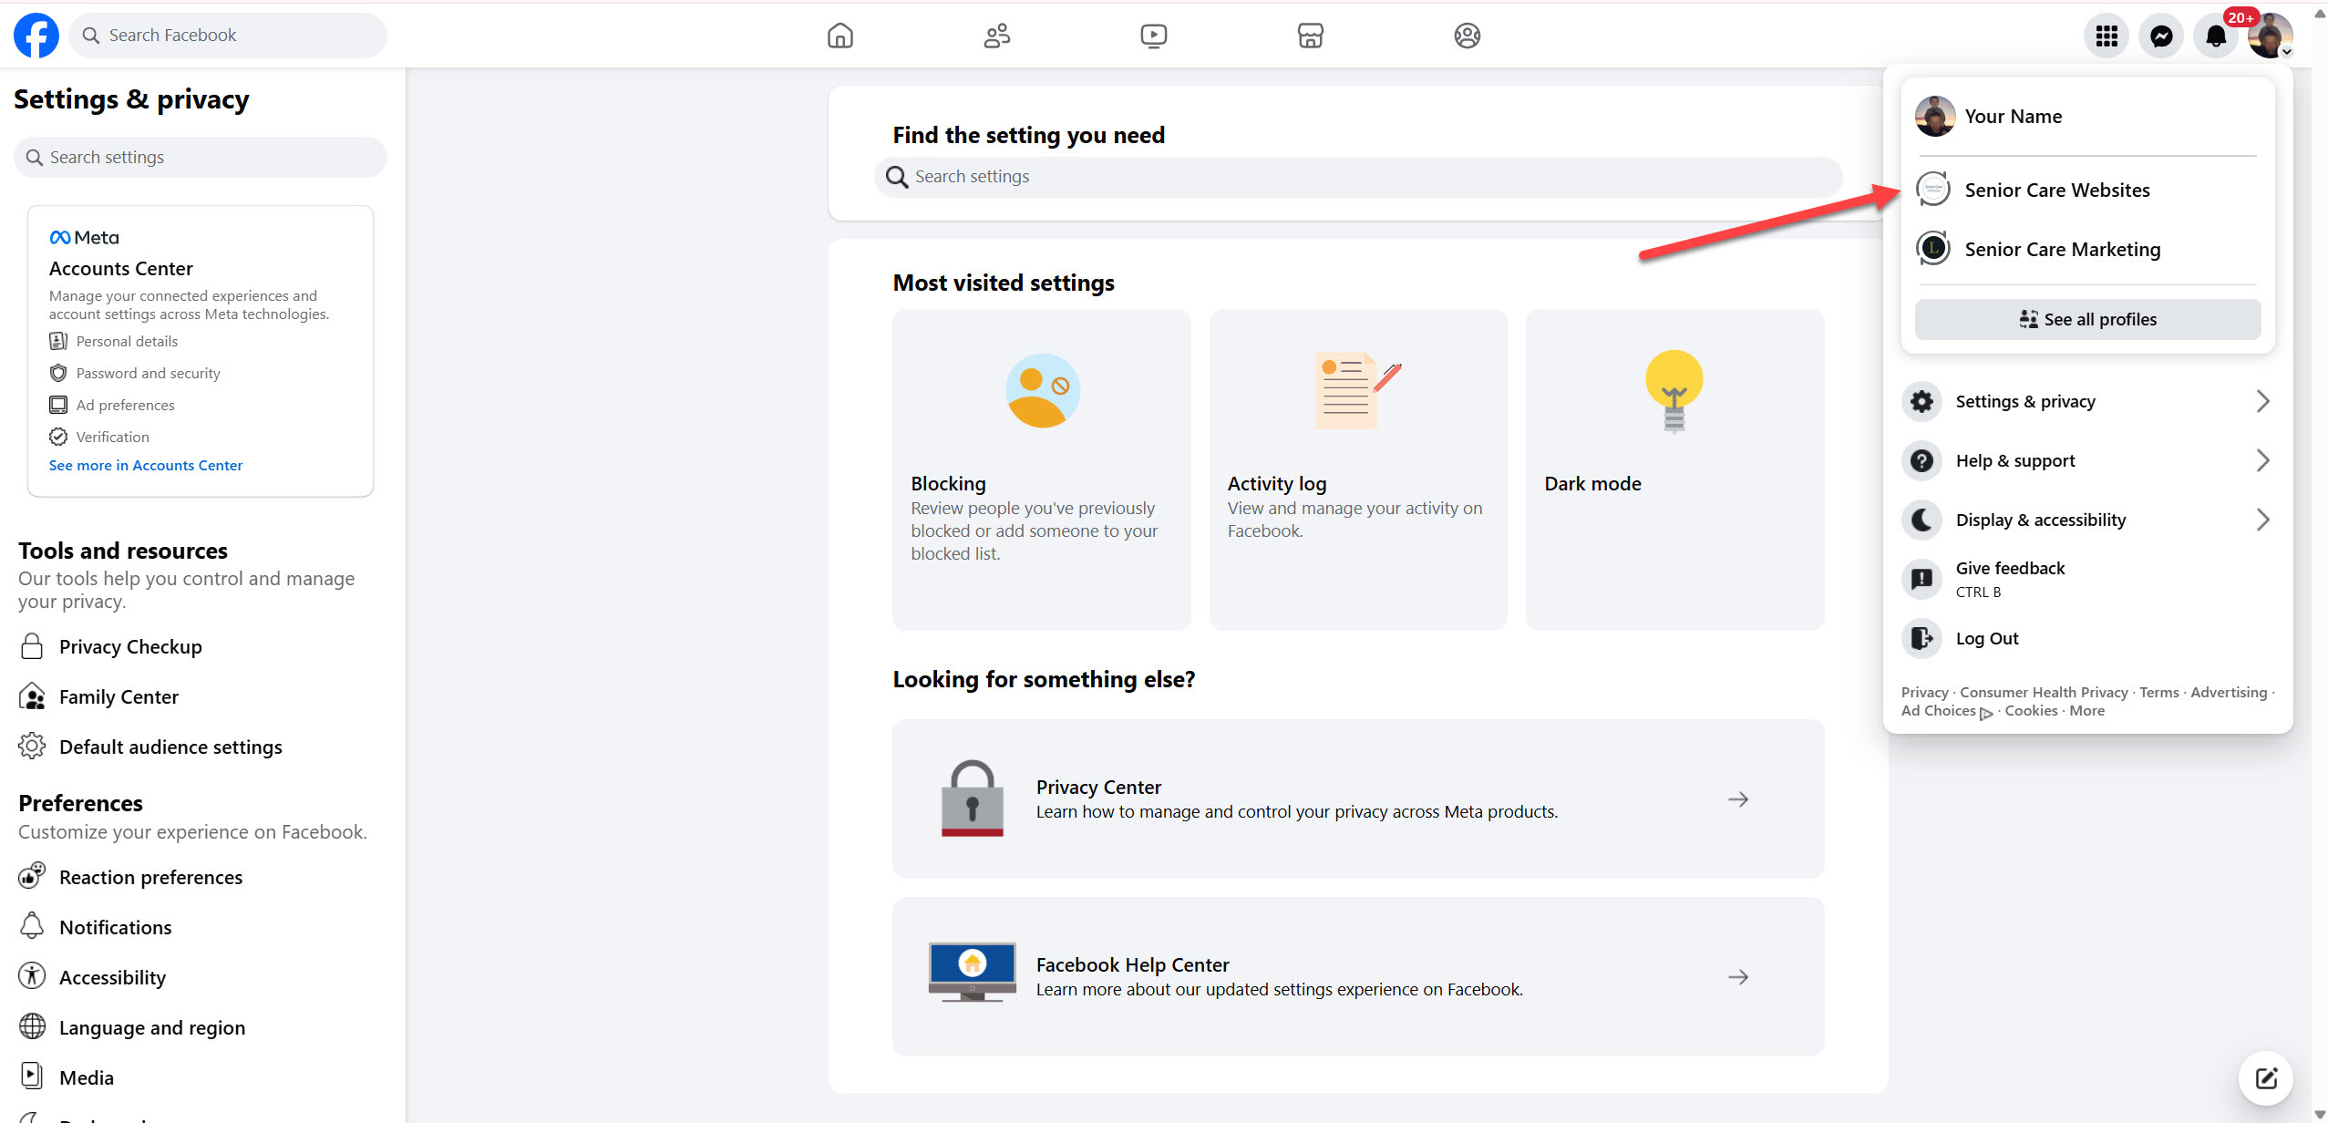The image size is (2328, 1123).
Task: Open Privacy Checkup in sidebar
Action: point(130,646)
